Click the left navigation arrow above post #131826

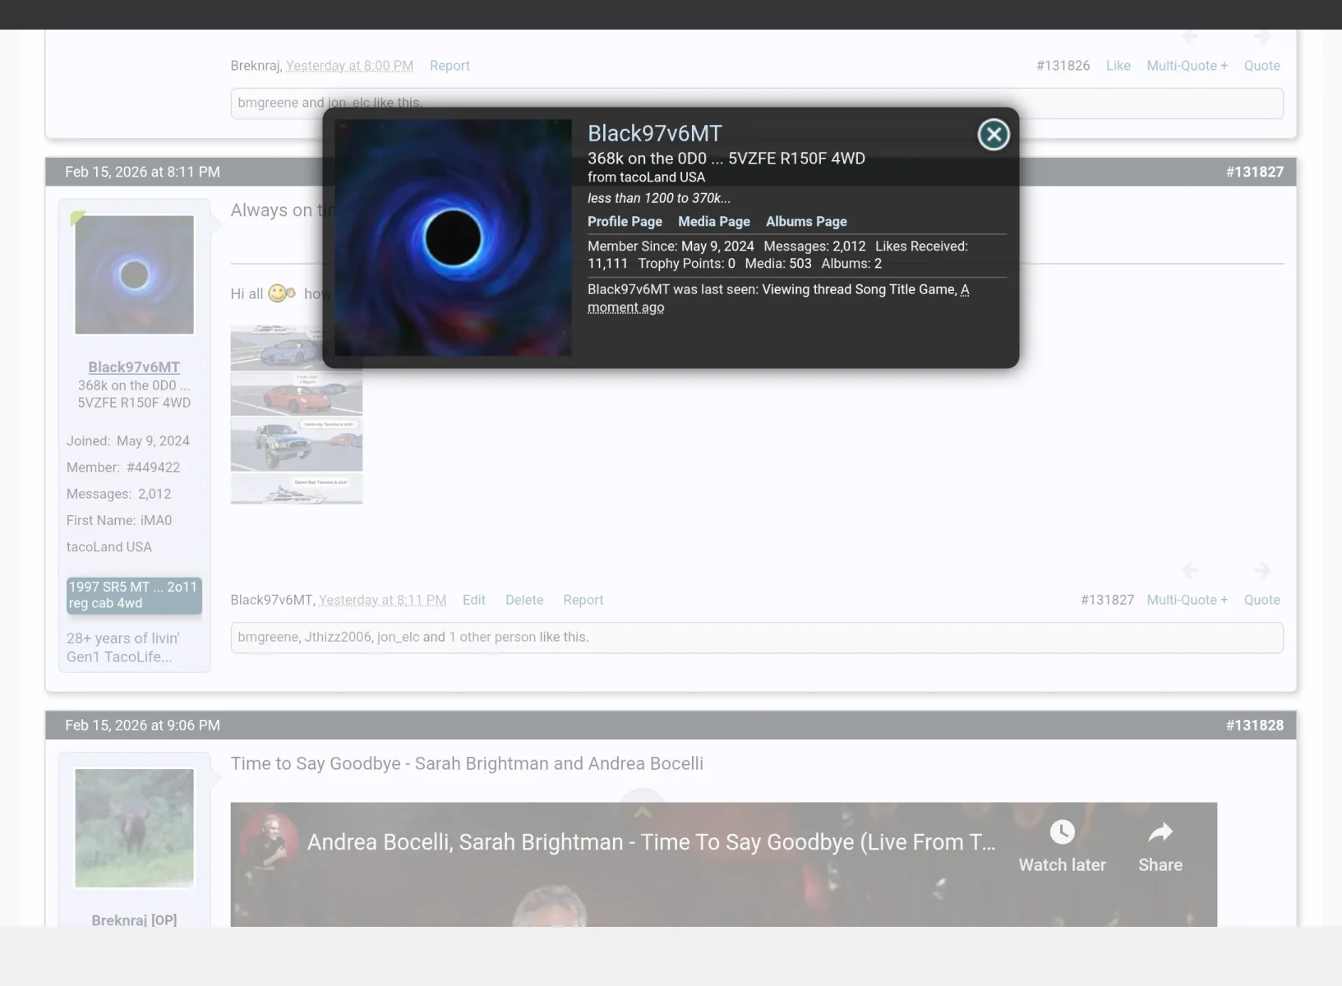pyautogui.click(x=1191, y=36)
